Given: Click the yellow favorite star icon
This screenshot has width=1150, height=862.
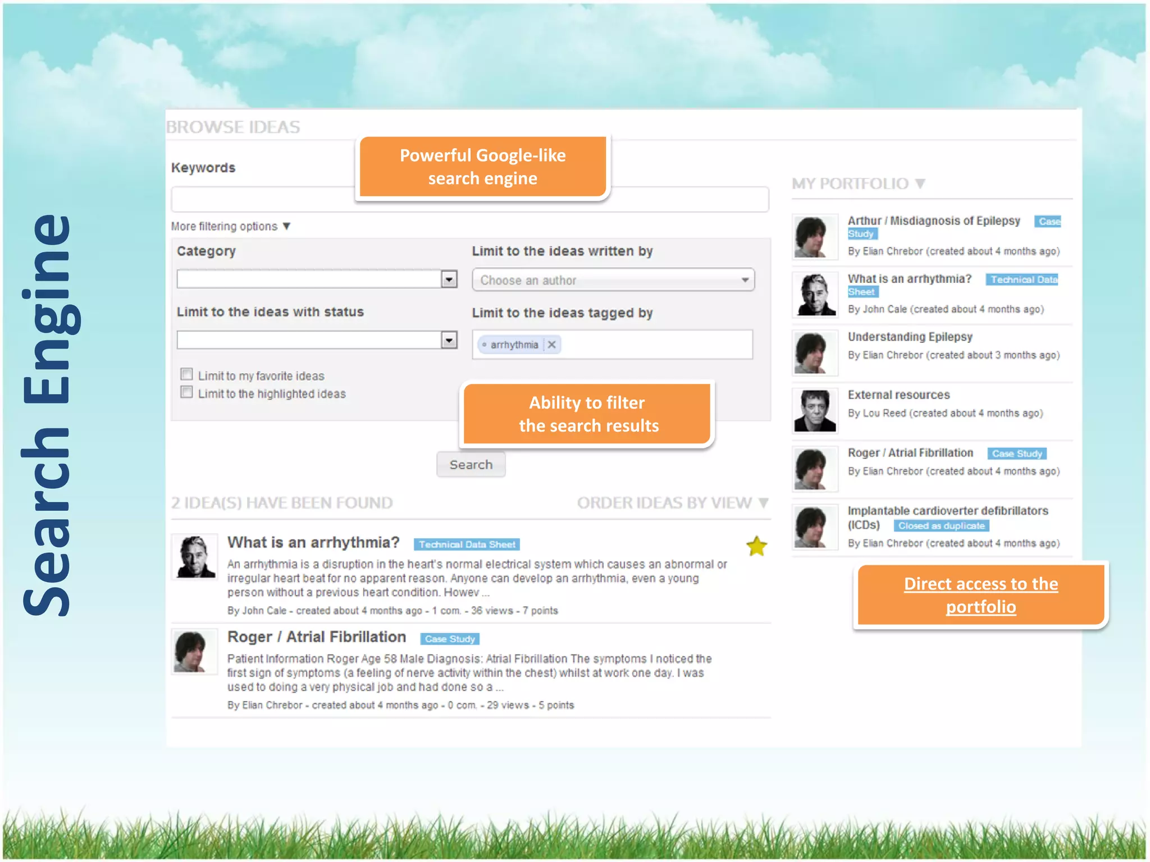Looking at the screenshot, I should coord(756,546).
